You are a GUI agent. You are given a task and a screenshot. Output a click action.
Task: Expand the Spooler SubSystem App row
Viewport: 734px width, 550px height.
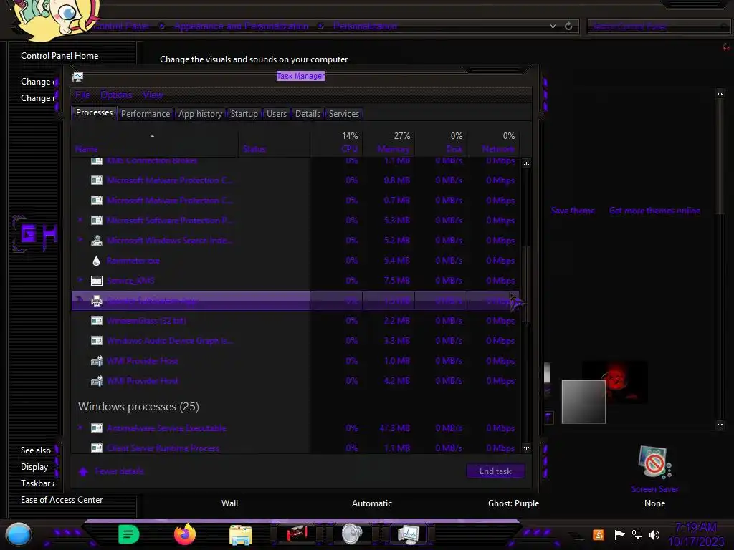click(x=80, y=300)
